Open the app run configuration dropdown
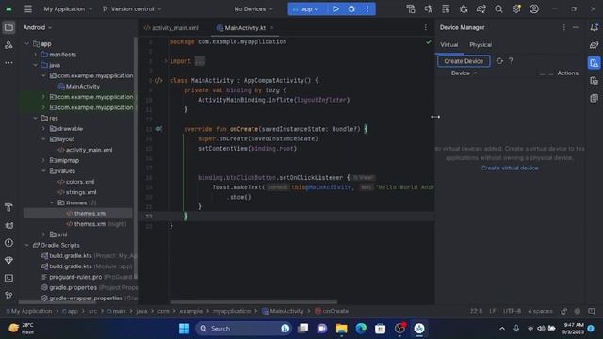The image size is (603, 339). [306, 8]
